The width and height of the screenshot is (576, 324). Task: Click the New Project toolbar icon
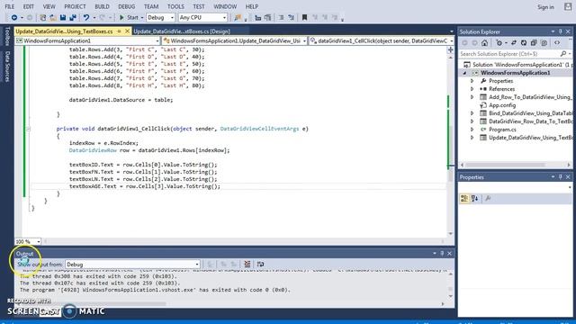[43, 17]
